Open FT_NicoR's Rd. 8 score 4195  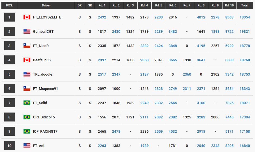(201, 46)
